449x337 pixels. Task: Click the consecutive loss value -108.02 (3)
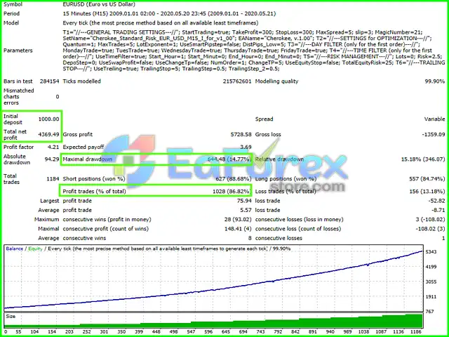point(430,229)
